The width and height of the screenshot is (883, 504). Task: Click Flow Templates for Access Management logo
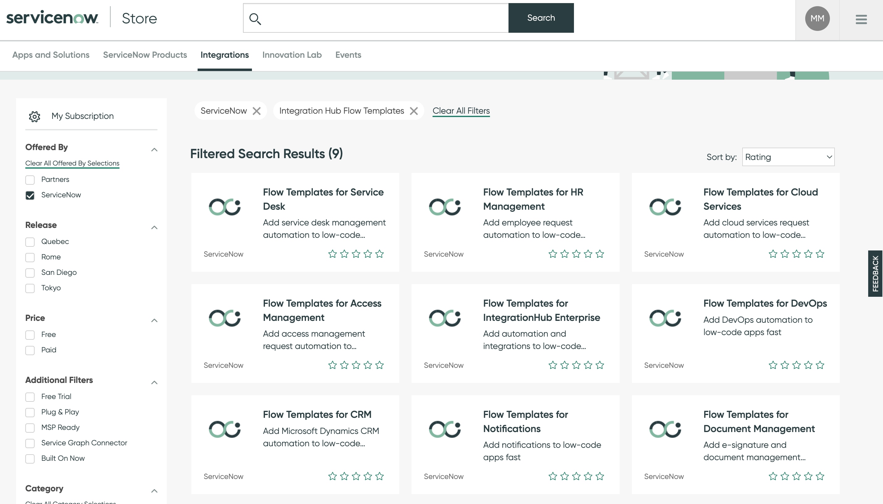coord(224,318)
